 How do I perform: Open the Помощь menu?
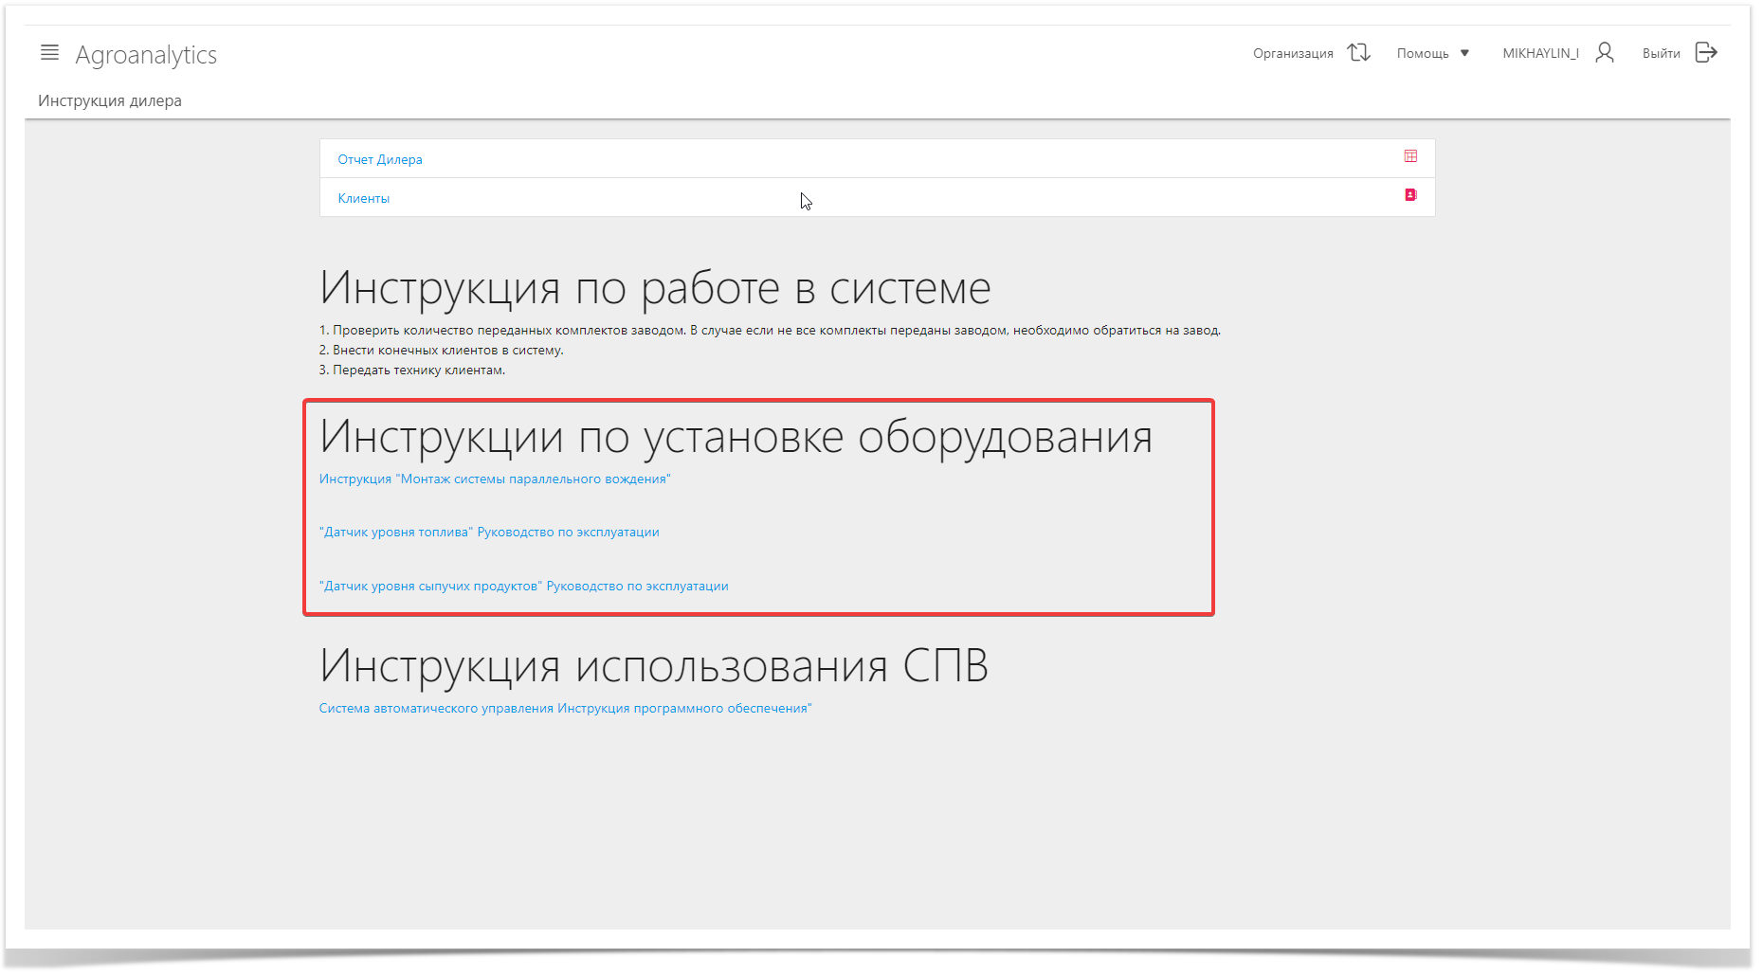1422,54
